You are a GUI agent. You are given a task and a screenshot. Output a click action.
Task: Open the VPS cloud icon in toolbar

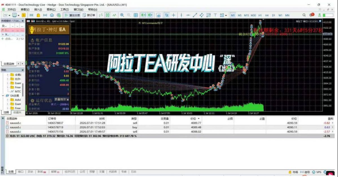point(52,15)
